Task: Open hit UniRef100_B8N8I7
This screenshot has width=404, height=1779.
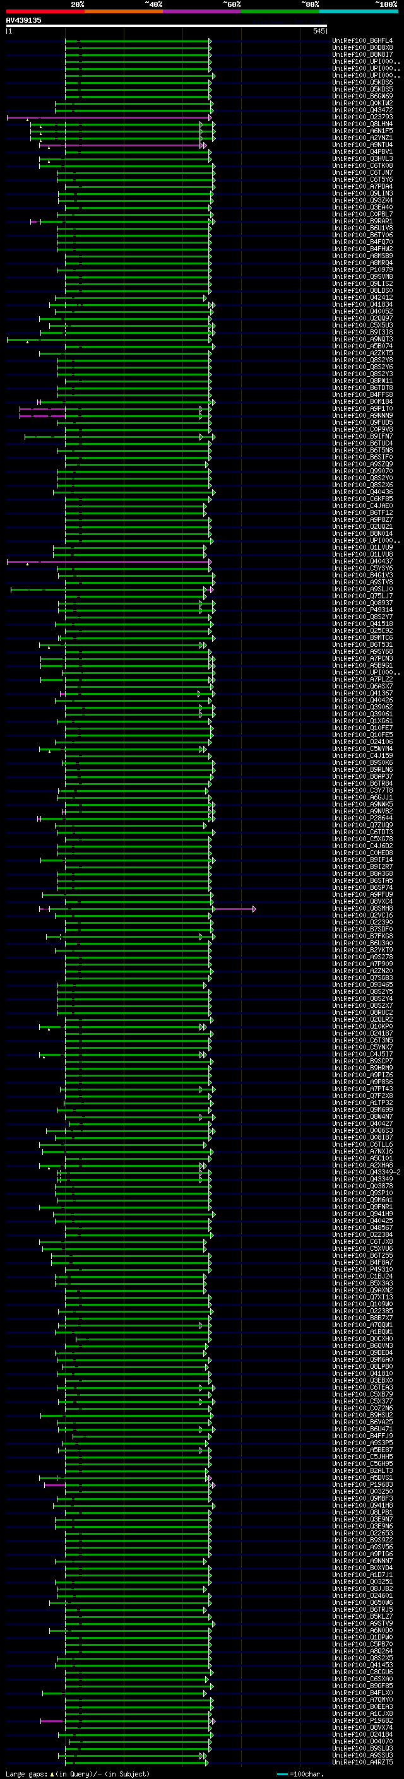Action: (362, 54)
